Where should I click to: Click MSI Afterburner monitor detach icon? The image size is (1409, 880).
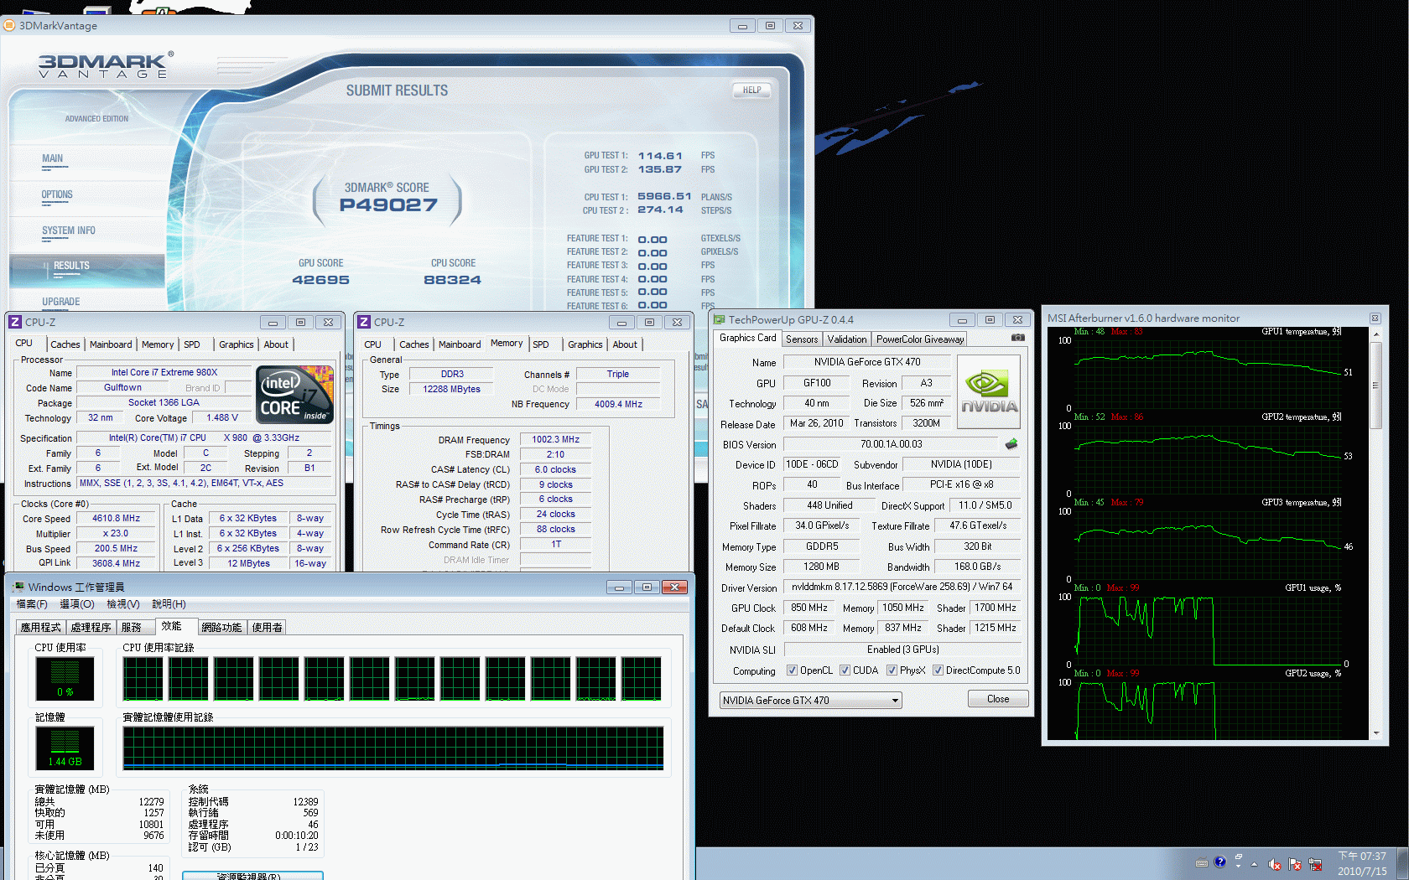click(1375, 318)
